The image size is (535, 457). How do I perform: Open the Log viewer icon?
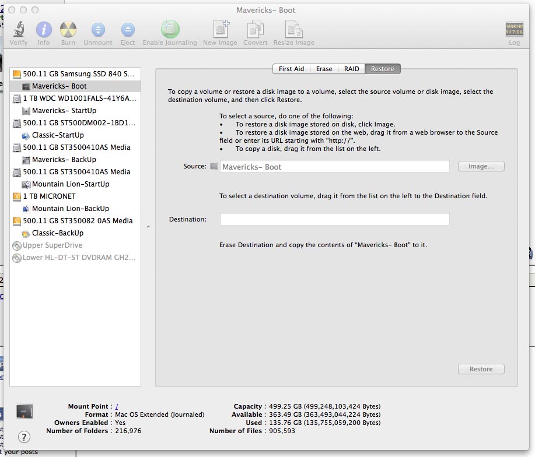point(514,29)
